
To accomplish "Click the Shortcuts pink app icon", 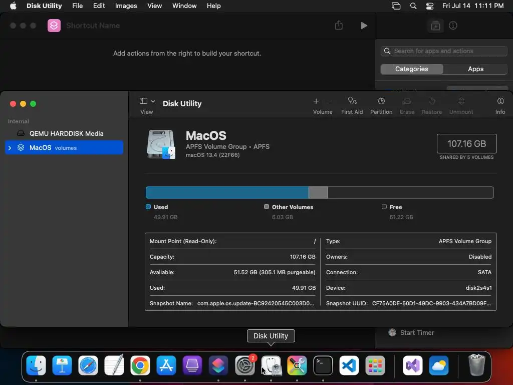I will click(x=54, y=26).
